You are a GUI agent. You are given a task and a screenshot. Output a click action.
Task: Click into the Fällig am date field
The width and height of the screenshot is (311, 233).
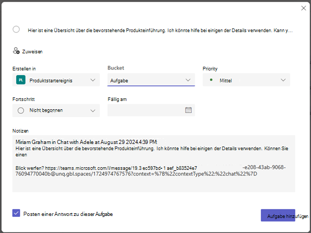[x=151, y=110]
